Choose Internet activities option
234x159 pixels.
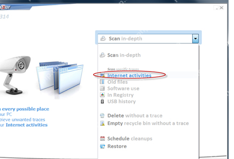[129, 75]
